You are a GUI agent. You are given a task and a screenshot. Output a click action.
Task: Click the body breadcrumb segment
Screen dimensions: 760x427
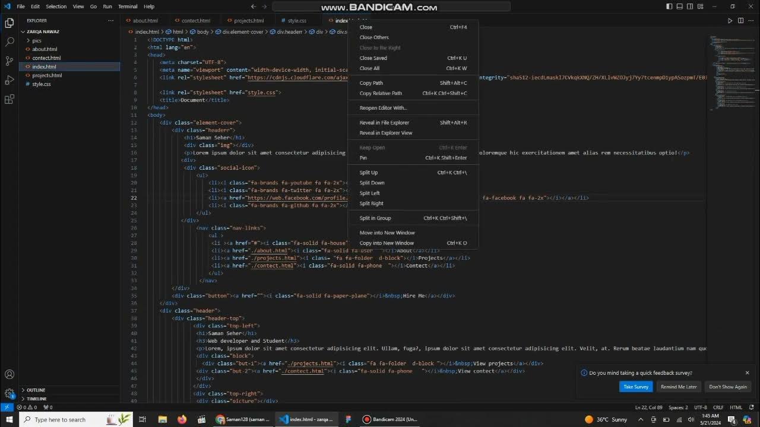pos(200,31)
